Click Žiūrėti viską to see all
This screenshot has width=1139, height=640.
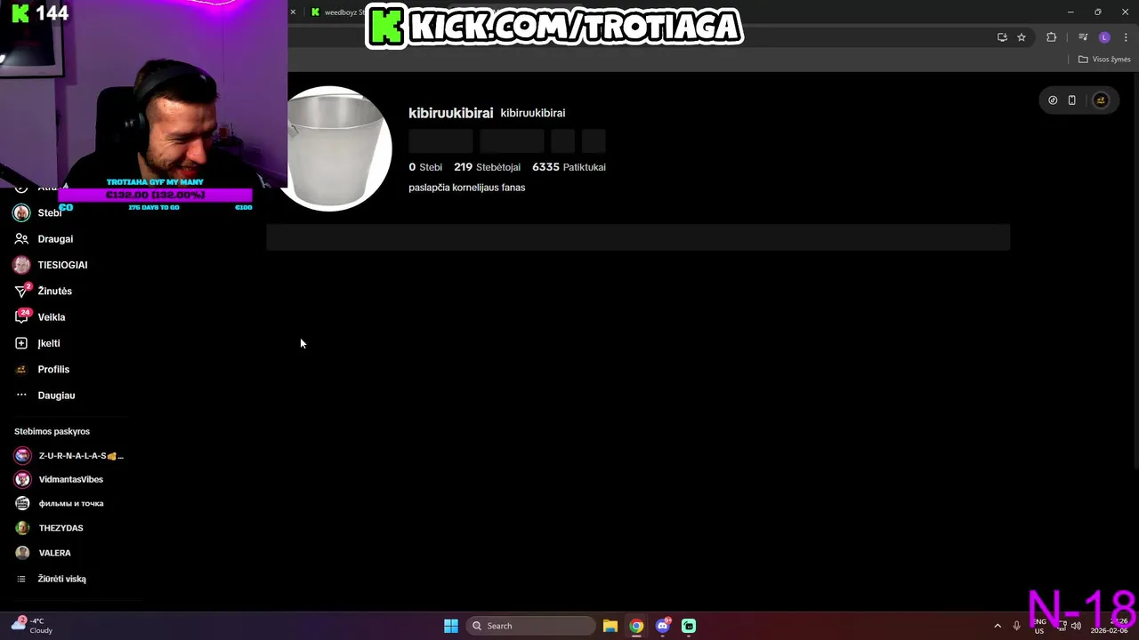click(52, 579)
